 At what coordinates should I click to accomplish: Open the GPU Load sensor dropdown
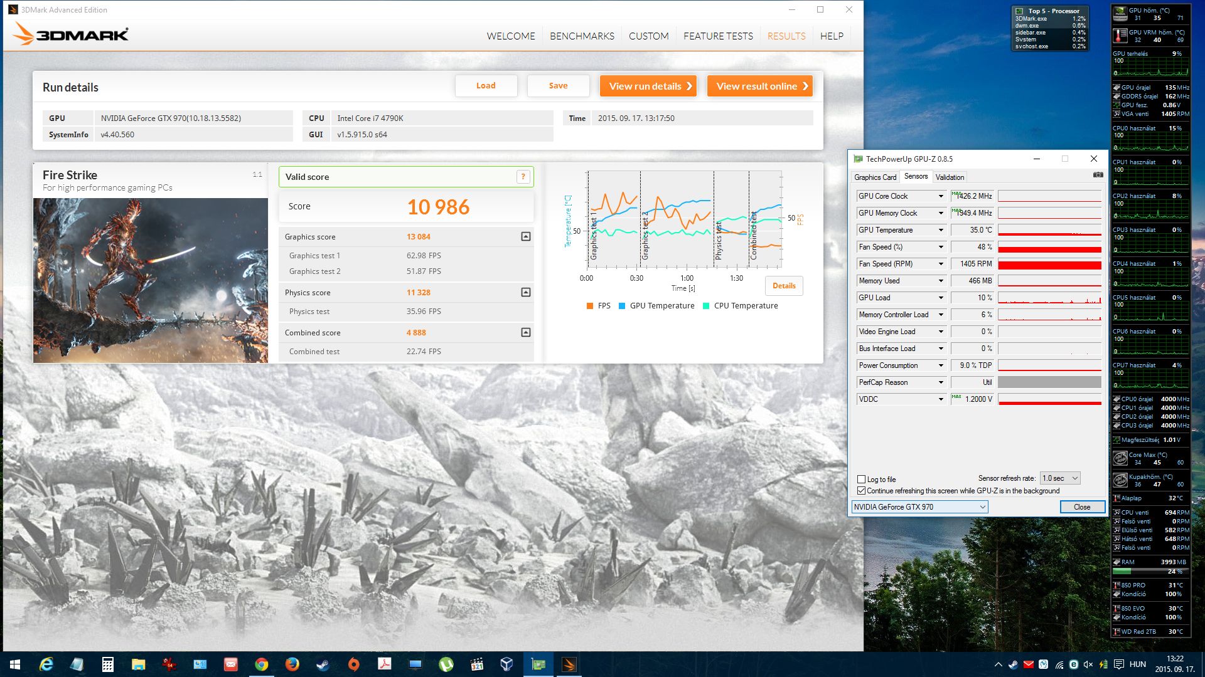pyautogui.click(x=941, y=298)
